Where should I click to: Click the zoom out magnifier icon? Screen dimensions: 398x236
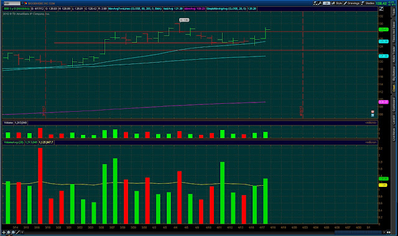pos(13,232)
